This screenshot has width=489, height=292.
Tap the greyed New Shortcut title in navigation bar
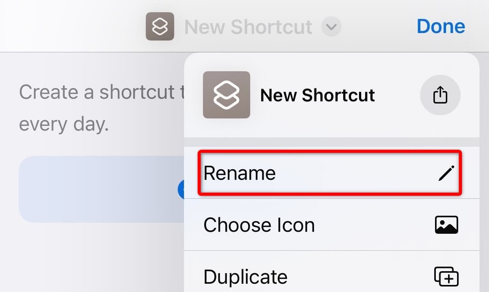248,27
